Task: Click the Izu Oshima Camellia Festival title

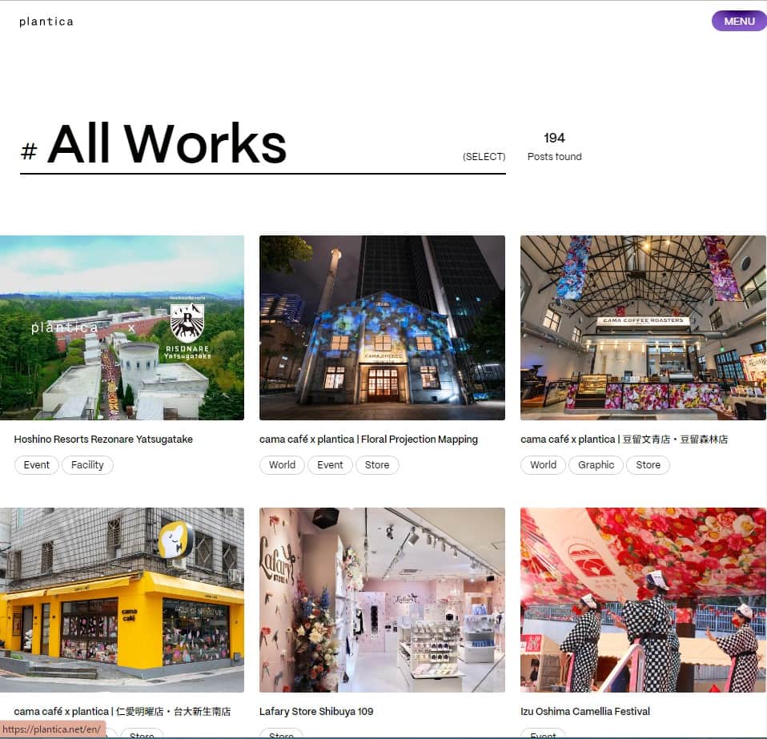Action: (585, 712)
